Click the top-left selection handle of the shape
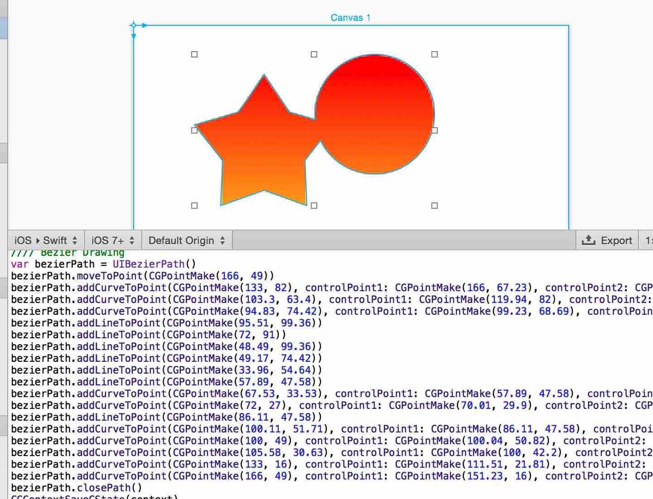Screen dimensions: 653x499 (x=194, y=54)
